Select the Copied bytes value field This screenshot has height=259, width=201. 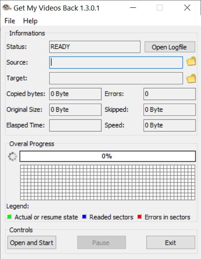(75, 94)
